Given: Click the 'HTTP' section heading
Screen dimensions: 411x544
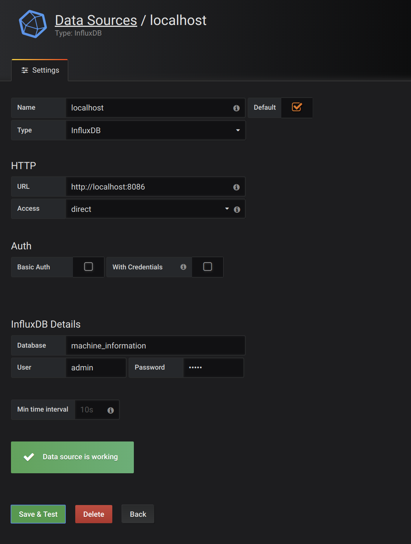Looking at the screenshot, I should coord(23,166).
